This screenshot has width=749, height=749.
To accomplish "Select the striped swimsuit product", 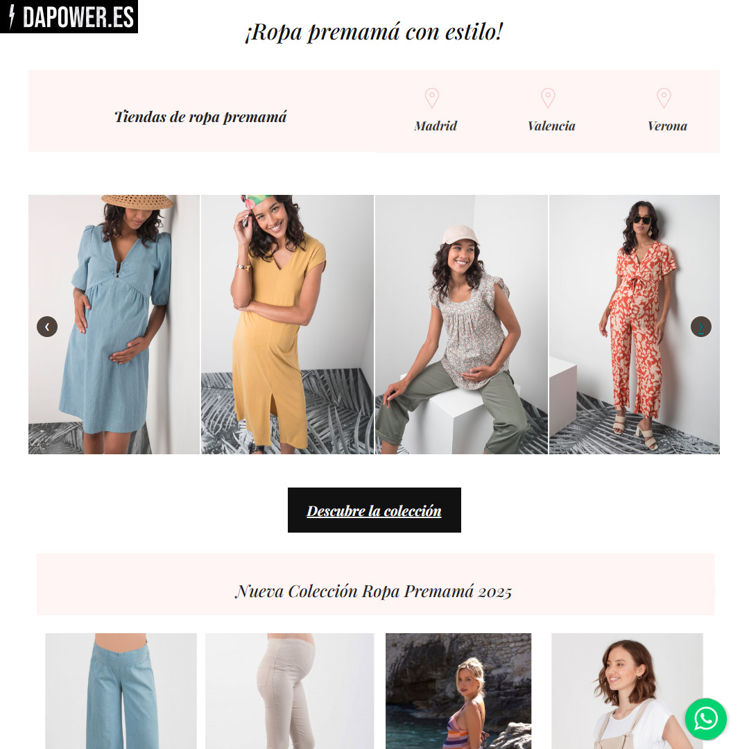I will (458, 691).
